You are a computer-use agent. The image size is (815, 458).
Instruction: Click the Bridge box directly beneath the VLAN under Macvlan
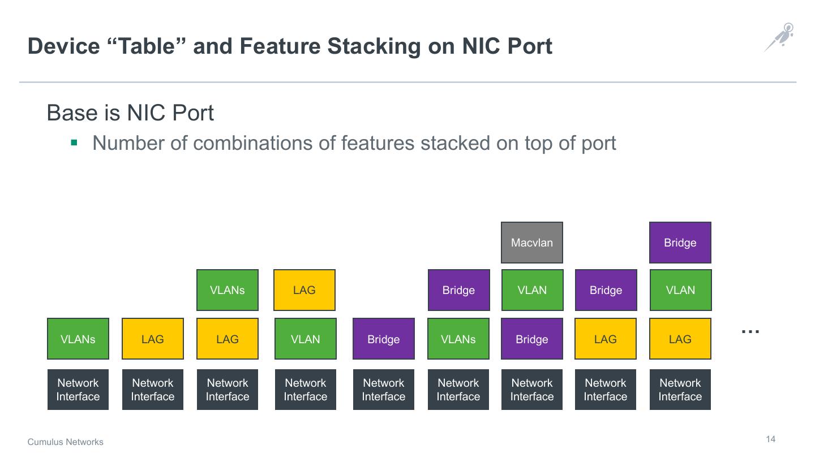coord(532,339)
